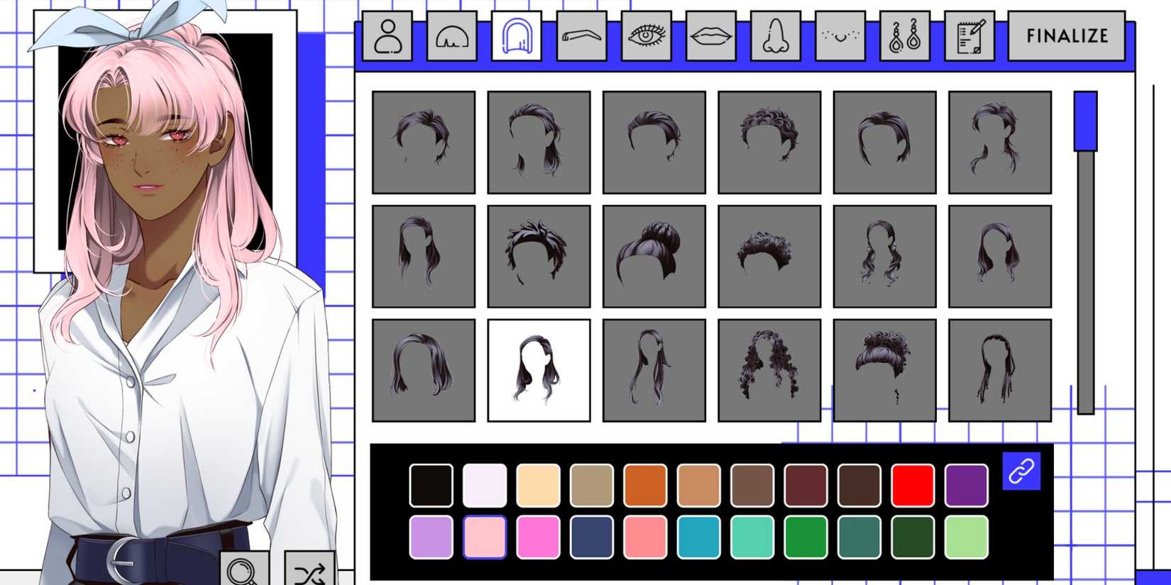Image resolution: width=1171 pixels, height=585 pixels.
Task: Click the shuffle randomize icon
Action: pos(309,570)
